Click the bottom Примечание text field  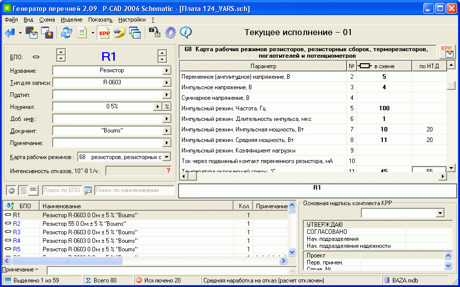(167, 270)
